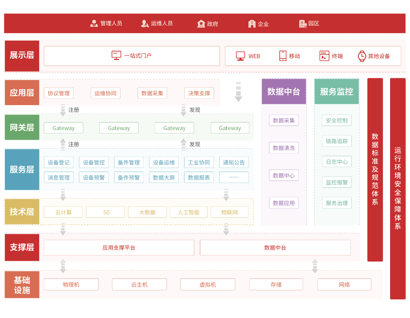
Task: Click the 协议管理 box
Action: (x=59, y=93)
